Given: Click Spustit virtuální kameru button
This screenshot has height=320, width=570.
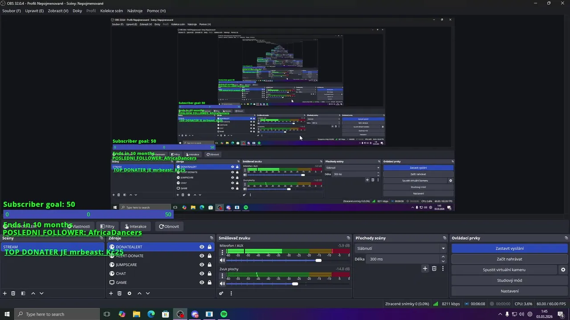Looking at the screenshot, I should [504, 270].
